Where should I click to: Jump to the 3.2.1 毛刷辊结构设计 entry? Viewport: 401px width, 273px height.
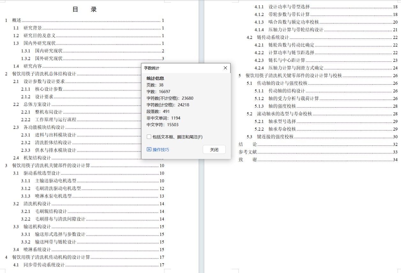click(93, 212)
